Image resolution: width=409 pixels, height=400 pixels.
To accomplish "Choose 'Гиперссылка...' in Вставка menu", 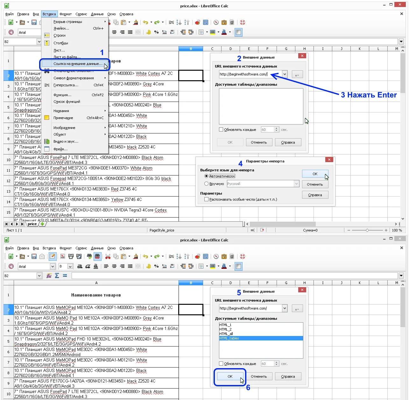I will [x=75, y=85].
